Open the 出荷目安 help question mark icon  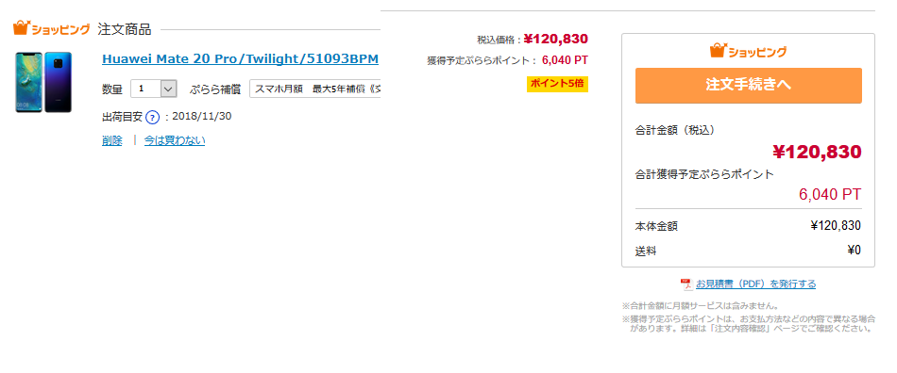click(152, 117)
